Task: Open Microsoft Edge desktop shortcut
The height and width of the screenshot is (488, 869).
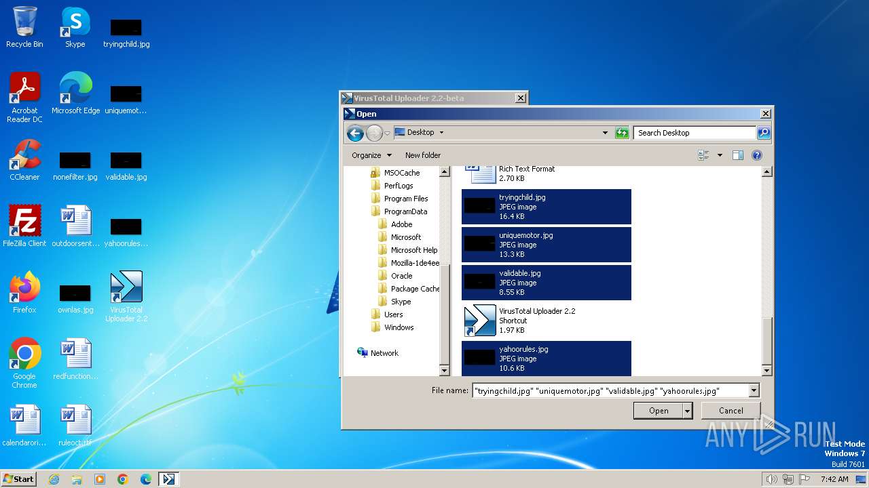Action: click(x=75, y=94)
